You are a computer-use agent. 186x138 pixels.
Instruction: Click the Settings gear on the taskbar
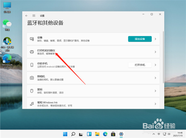pos(121,134)
